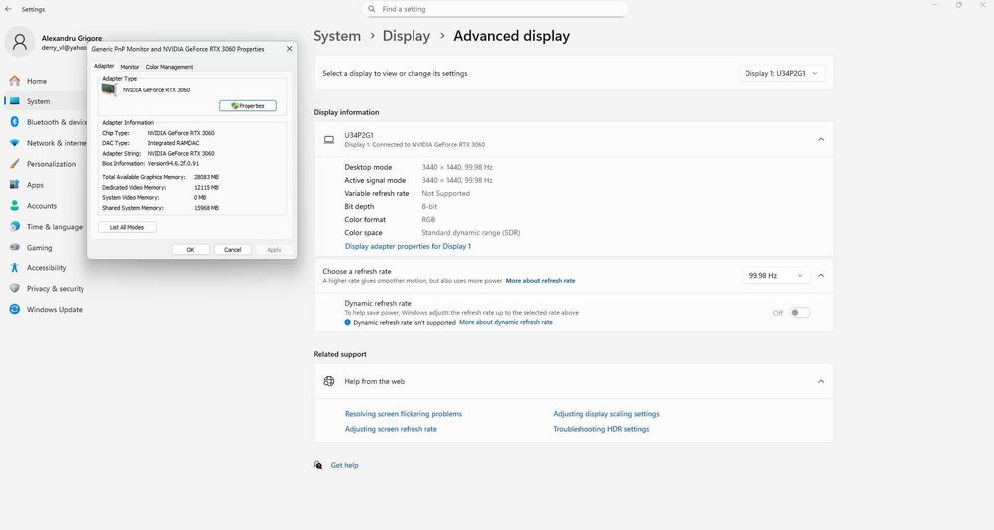This screenshot has height=530, width=994.
Task: Click the NVIDIA adapter card icon
Action: 109,90
